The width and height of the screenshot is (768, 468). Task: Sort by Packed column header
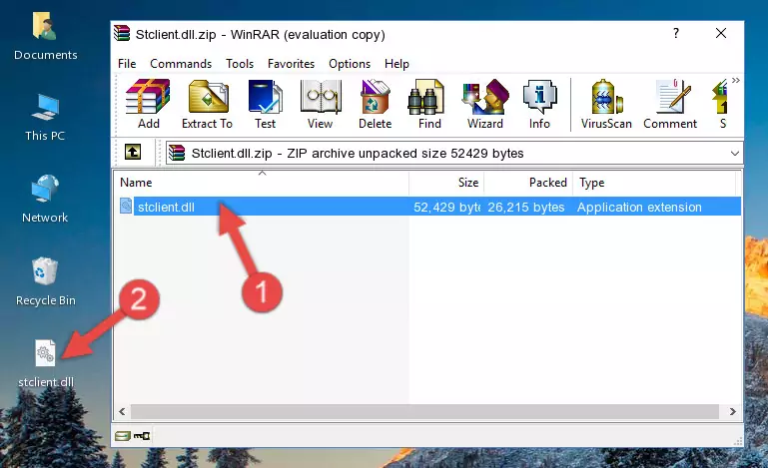pyautogui.click(x=528, y=183)
